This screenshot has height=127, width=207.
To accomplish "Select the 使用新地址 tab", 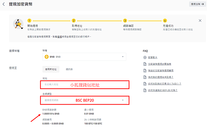I will [51, 69].
